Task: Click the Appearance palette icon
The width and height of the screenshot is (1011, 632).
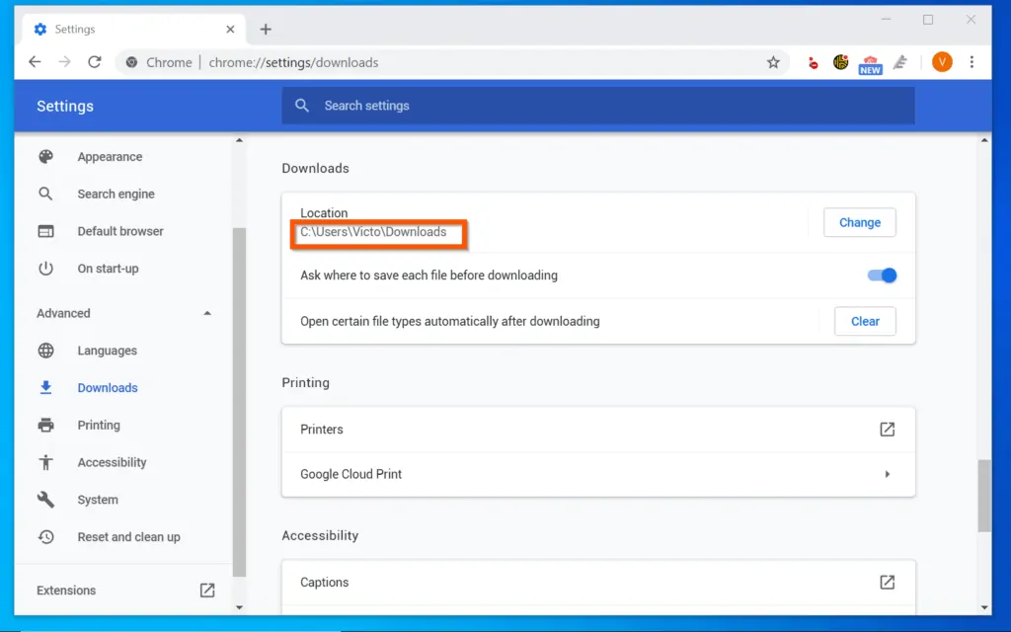Action: pos(45,156)
